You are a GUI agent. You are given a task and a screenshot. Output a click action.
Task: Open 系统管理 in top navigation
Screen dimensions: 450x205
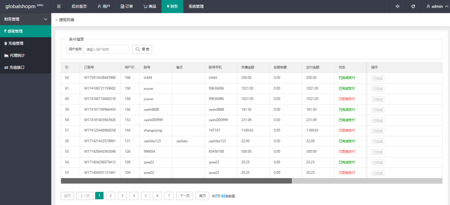coord(196,7)
